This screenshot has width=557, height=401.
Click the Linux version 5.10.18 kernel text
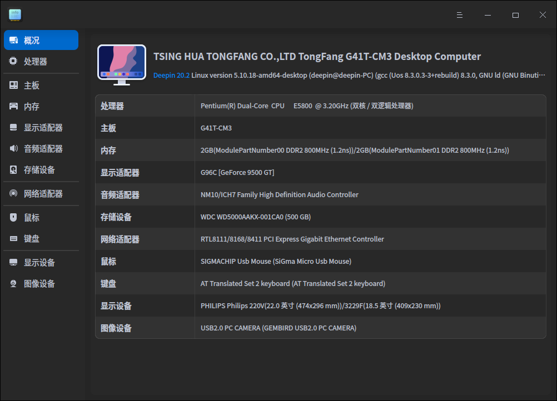[x=368, y=75]
